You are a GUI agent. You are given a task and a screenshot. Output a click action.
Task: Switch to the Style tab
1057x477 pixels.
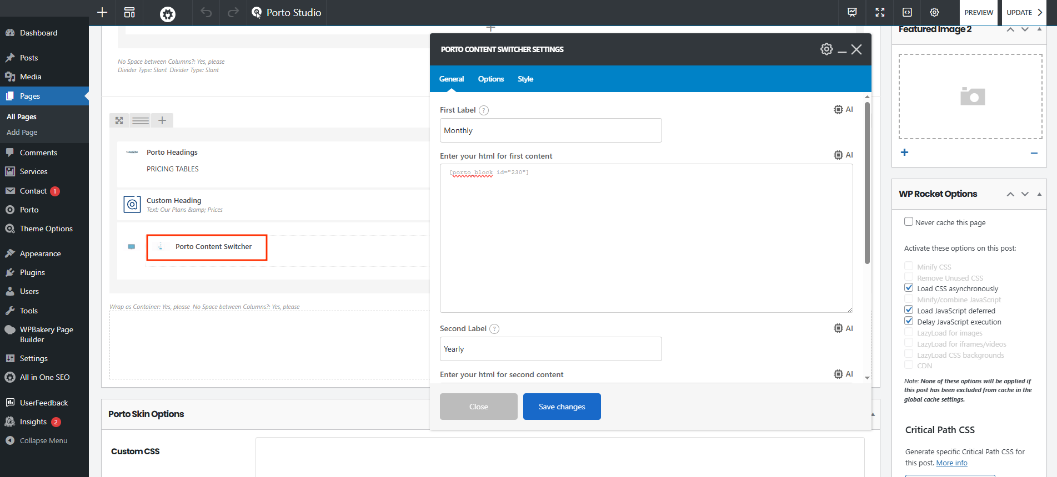click(x=525, y=79)
